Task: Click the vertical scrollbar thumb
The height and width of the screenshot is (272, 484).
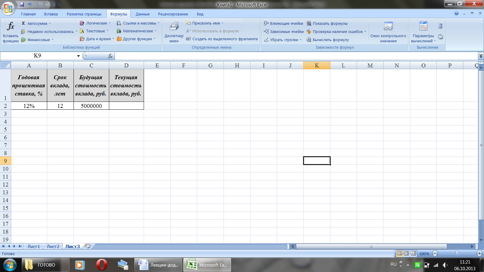Action: click(x=481, y=145)
